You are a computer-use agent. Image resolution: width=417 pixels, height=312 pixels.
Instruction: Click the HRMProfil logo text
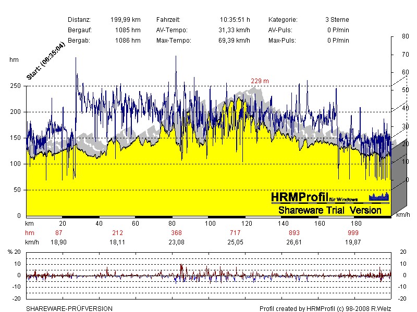coord(299,197)
